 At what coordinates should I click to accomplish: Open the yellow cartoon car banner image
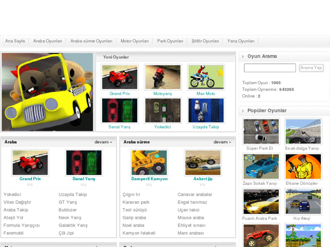[x=47, y=92]
